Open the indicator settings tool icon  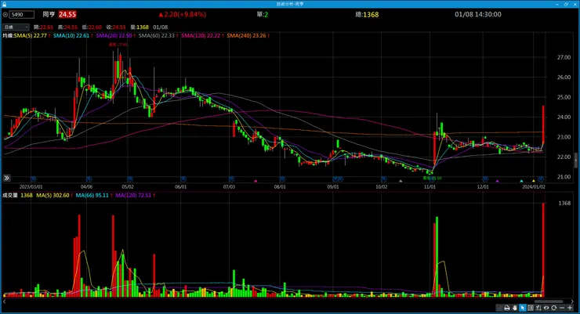coord(538,308)
